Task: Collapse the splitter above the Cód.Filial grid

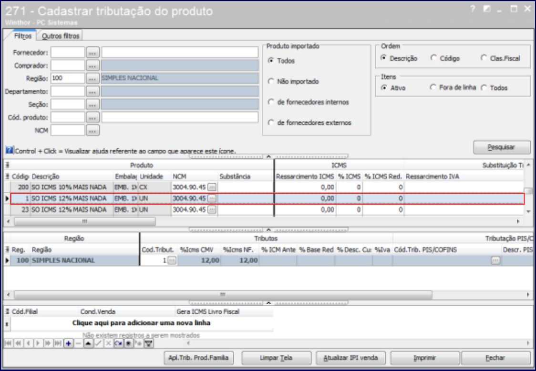Action: [x=268, y=303]
